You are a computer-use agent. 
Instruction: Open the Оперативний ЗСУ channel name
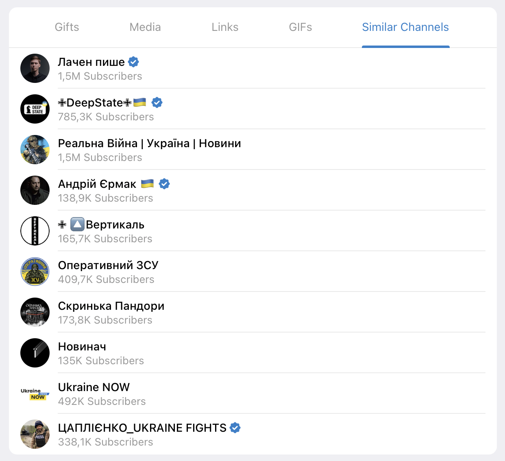coord(108,265)
